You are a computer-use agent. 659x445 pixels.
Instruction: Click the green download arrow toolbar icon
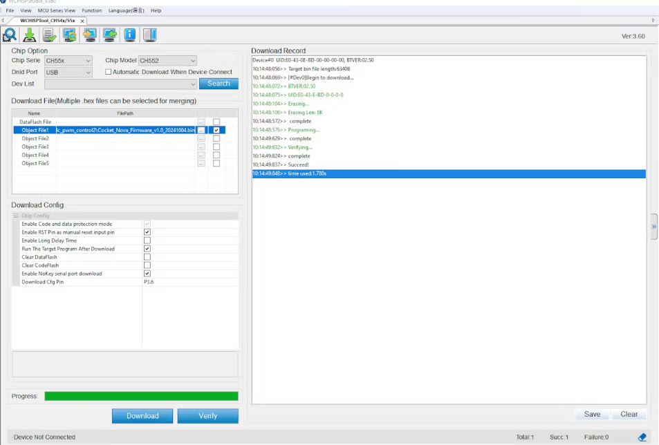[x=30, y=35]
